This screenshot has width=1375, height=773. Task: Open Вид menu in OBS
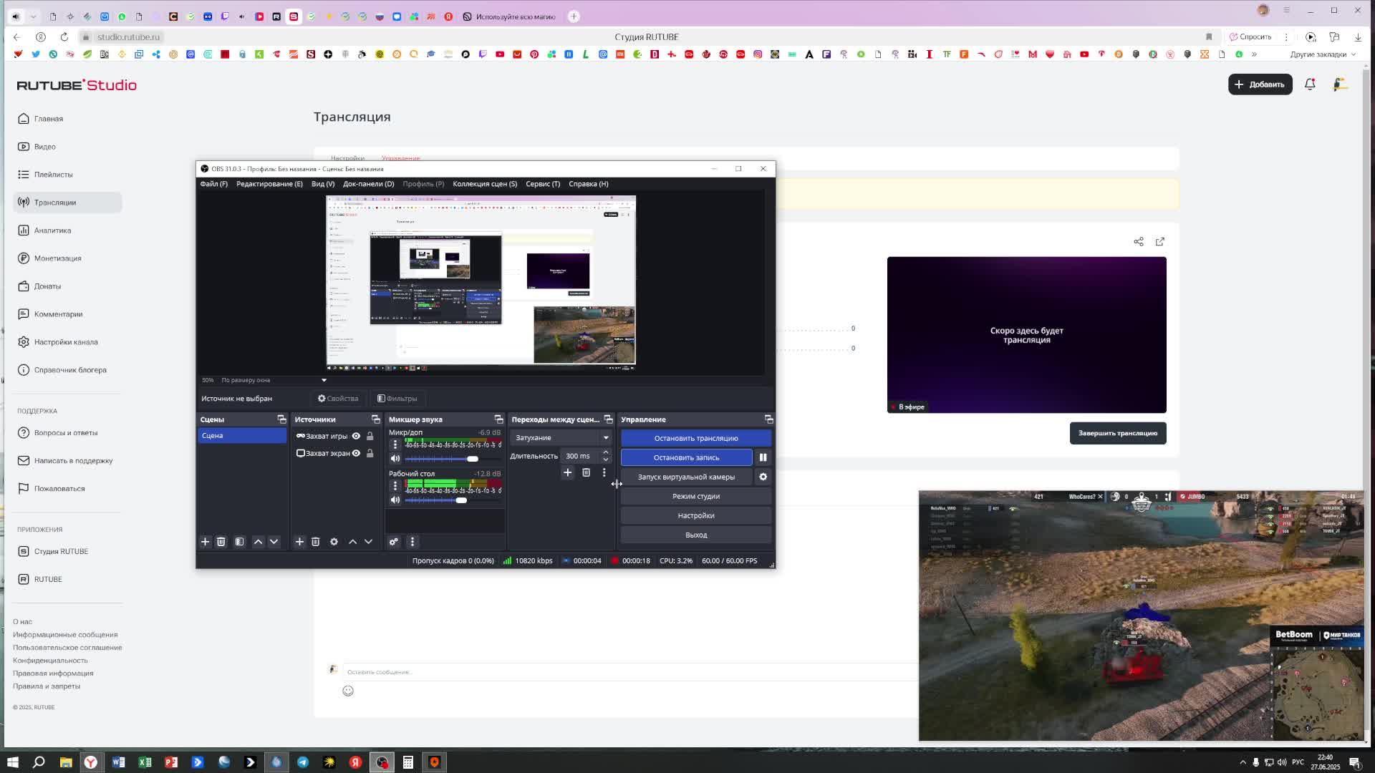click(x=323, y=184)
